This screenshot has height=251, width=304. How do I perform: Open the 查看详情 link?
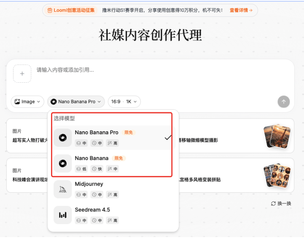pos(241,10)
